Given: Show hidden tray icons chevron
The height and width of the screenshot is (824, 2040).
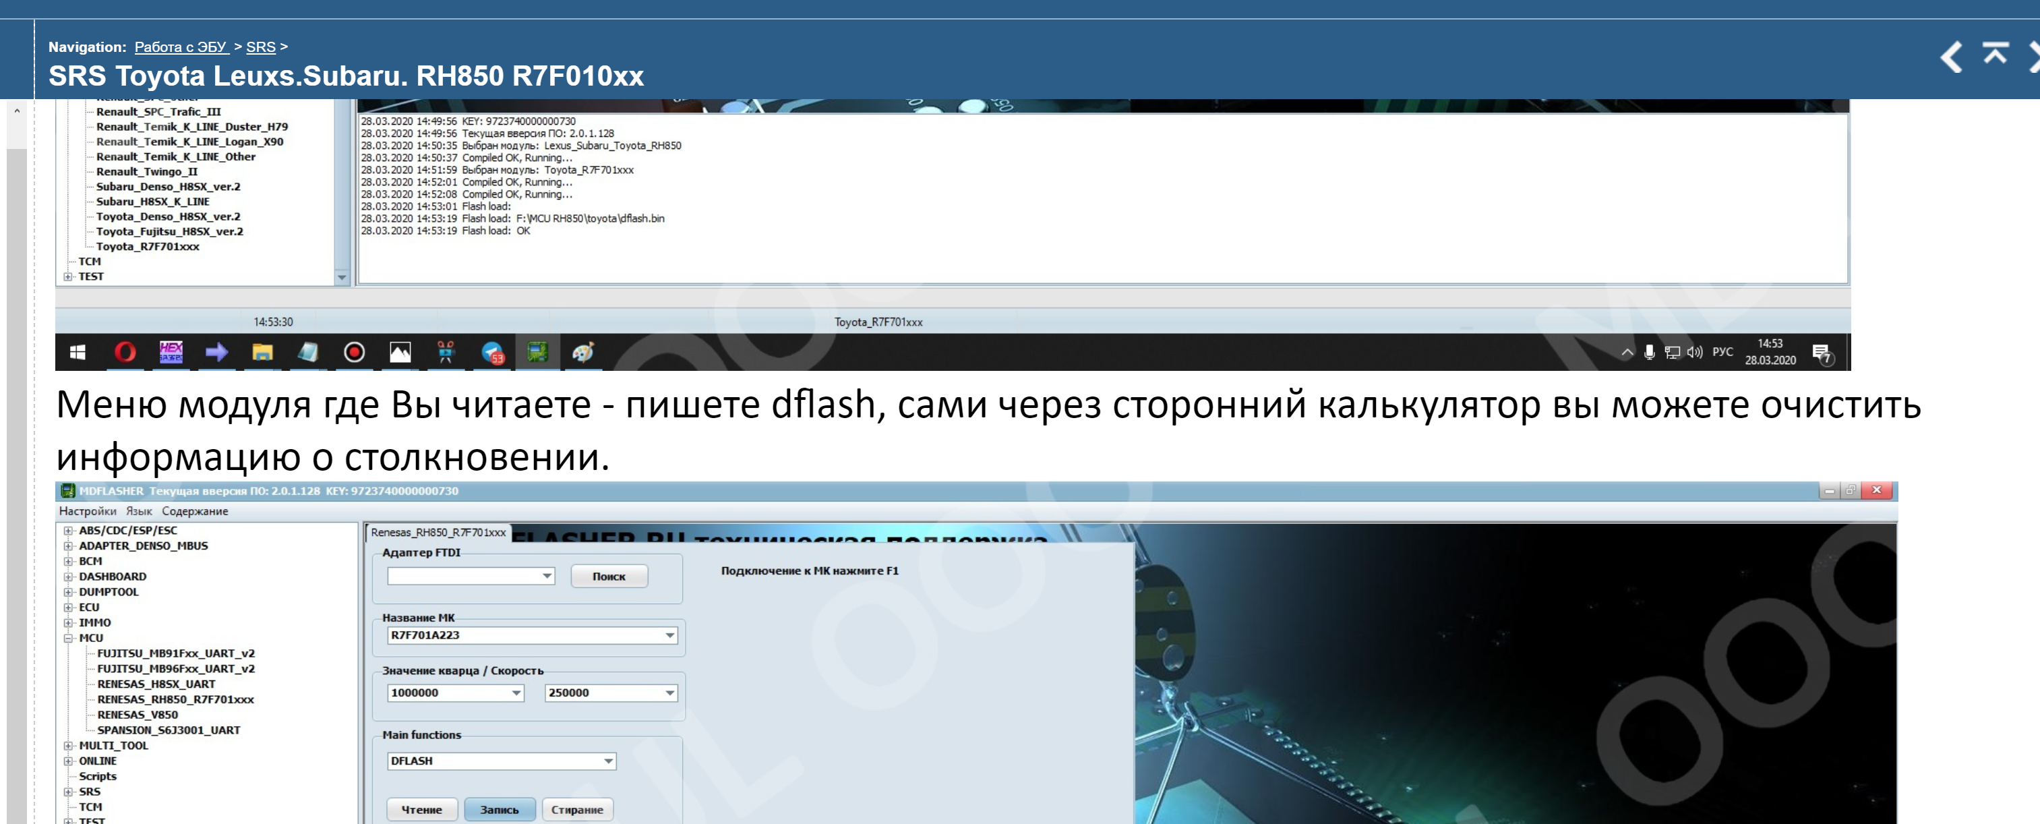Looking at the screenshot, I should (x=1627, y=353).
